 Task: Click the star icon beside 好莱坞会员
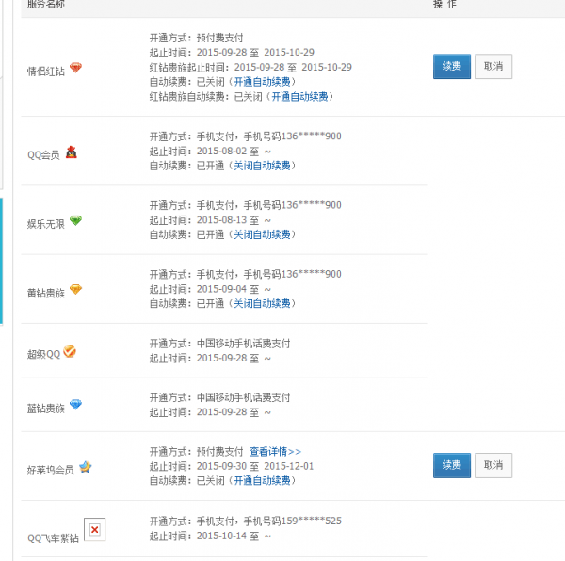(86, 467)
